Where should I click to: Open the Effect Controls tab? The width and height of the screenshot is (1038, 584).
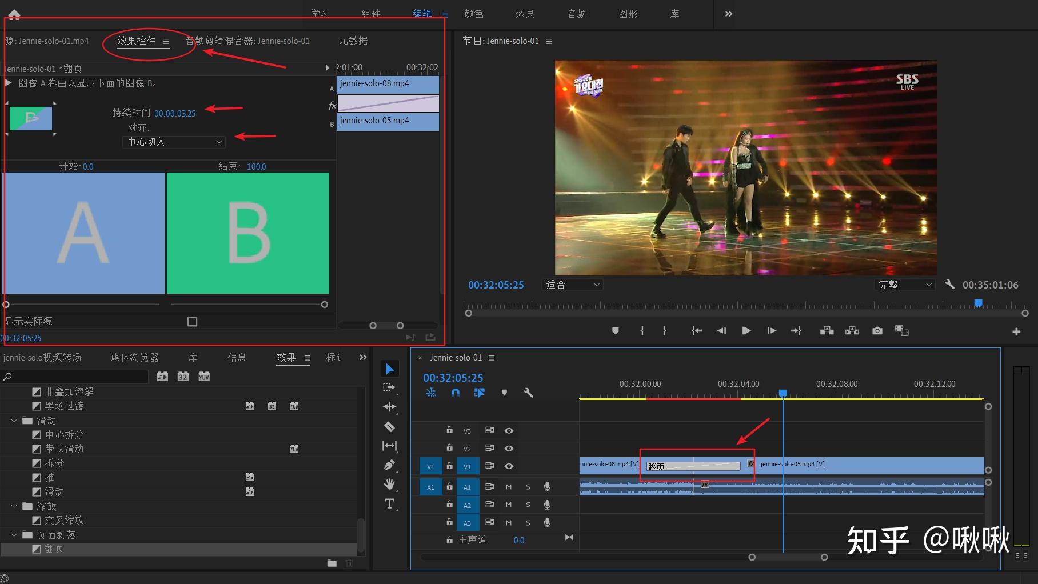(137, 41)
